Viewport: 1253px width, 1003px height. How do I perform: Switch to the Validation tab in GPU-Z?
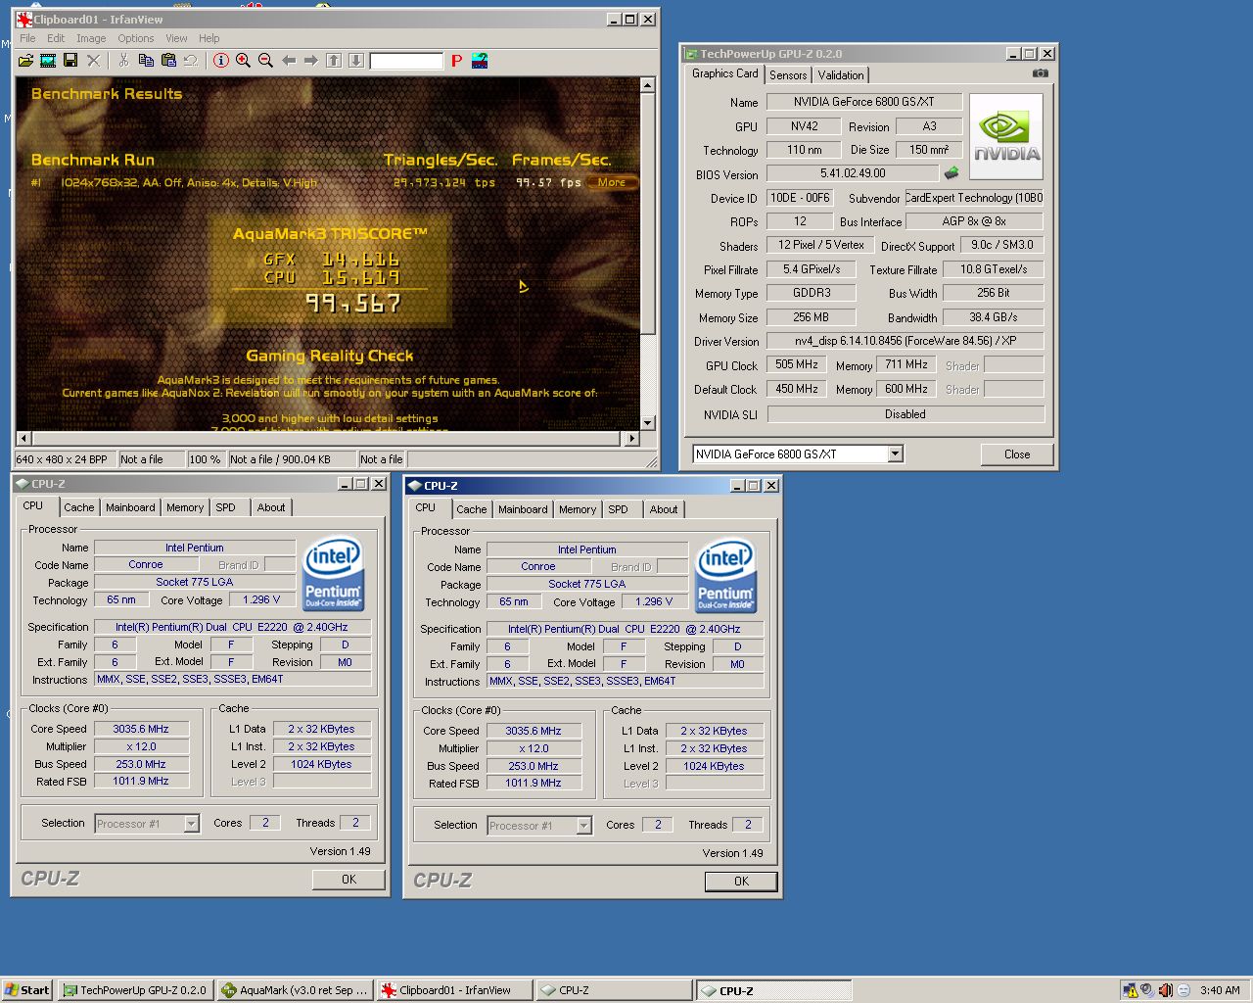pyautogui.click(x=841, y=75)
